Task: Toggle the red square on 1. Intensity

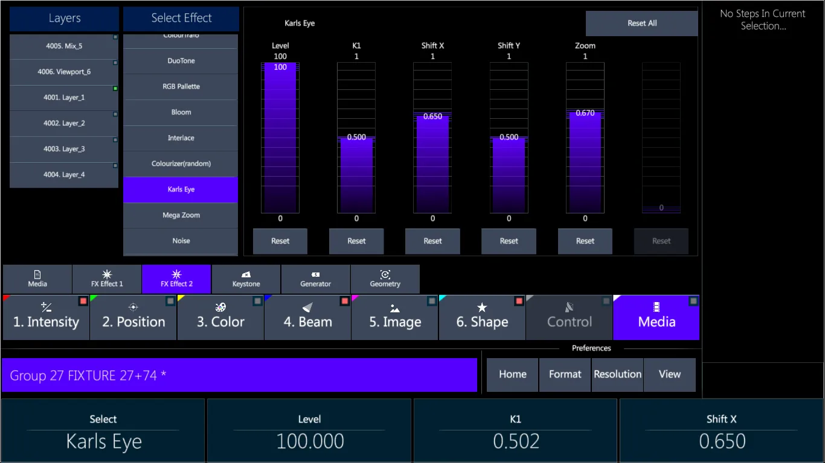Action: tap(83, 301)
